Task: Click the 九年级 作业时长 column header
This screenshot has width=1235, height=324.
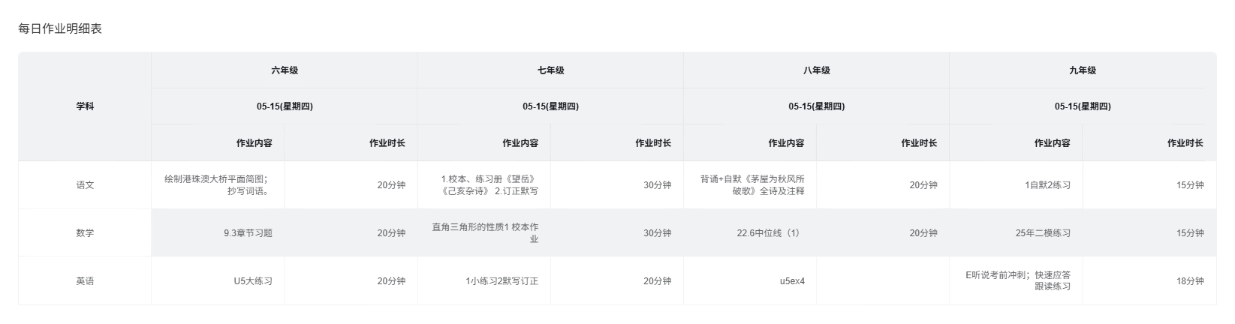Action: (1149, 142)
